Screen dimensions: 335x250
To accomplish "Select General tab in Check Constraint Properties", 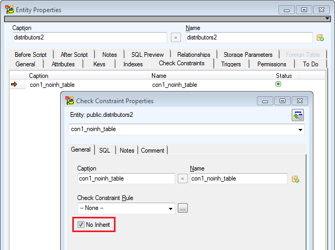I will pos(81,149).
